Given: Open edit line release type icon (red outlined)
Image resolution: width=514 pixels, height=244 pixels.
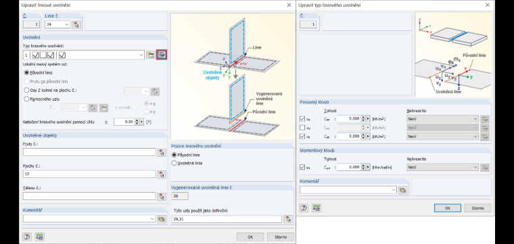Looking at the screenshot, I should (162, 55).
